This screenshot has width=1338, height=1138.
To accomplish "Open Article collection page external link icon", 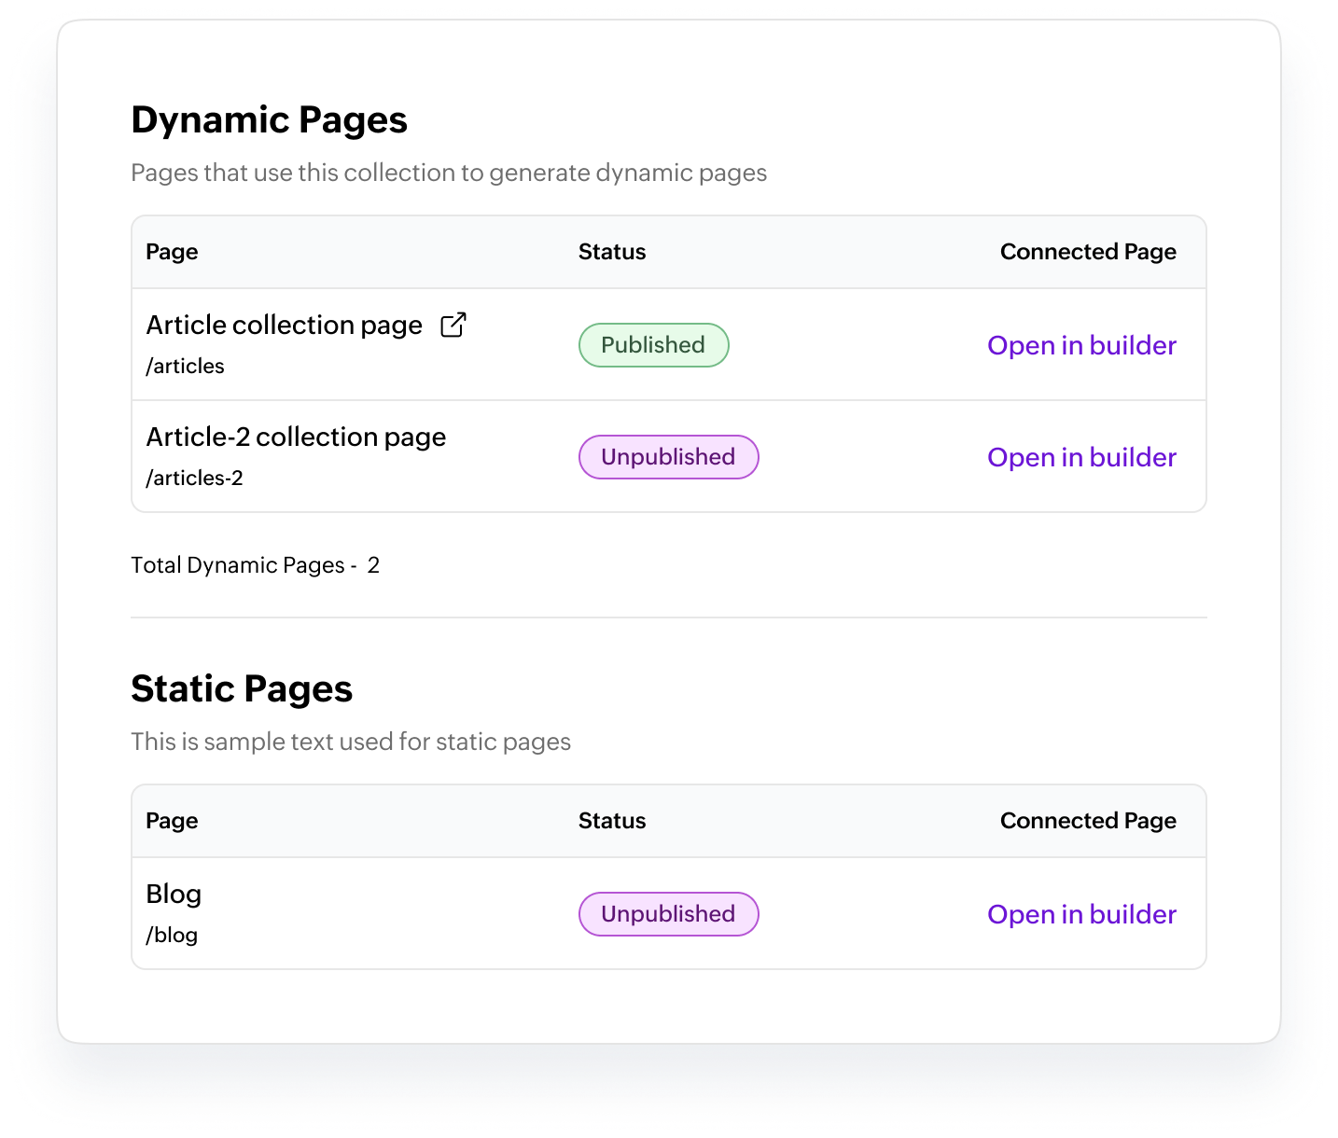I will pyautogui.click(x=453, y=325).
